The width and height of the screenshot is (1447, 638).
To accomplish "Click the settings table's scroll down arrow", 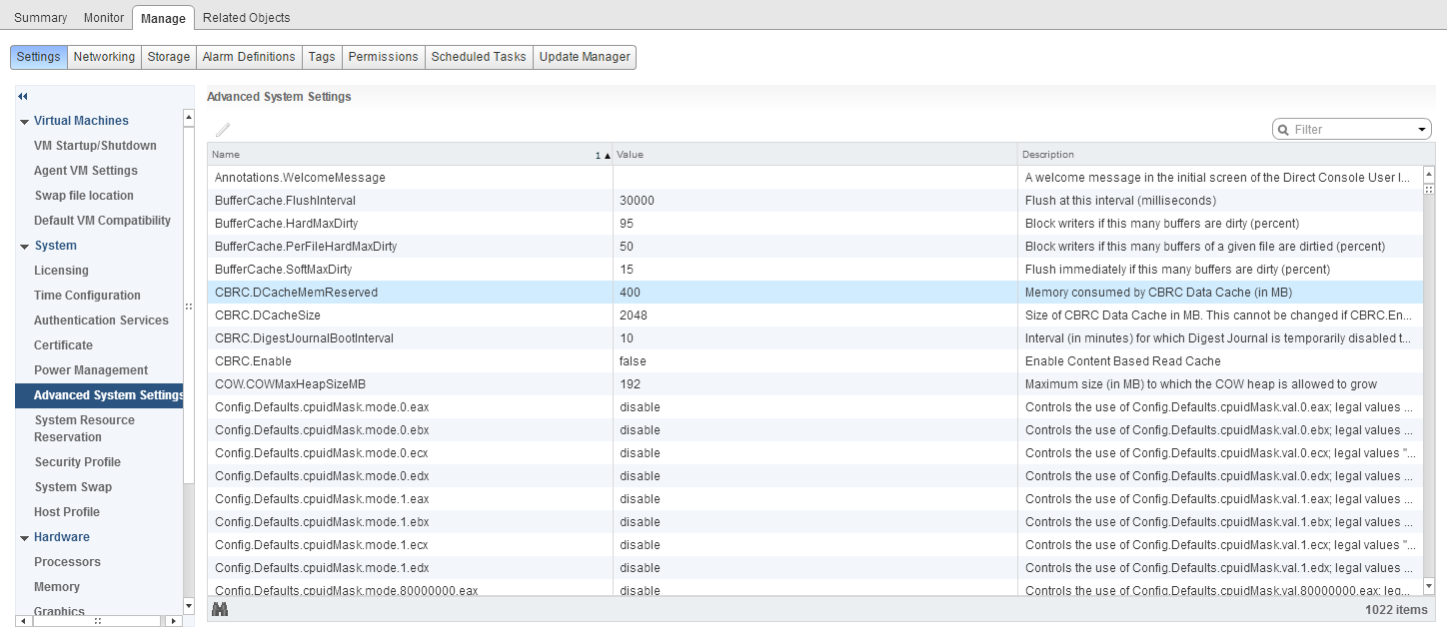I will [x=1428, y=586].
